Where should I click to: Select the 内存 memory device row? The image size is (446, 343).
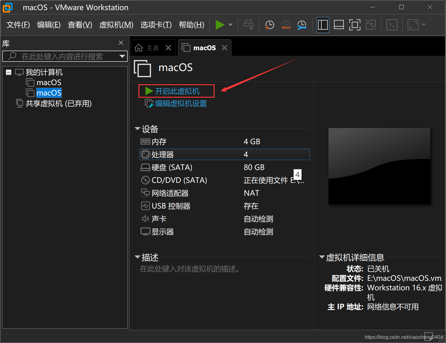pos(225,142)
